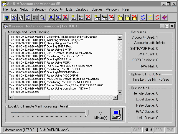The width and height of the screenshot is (178, 134).
Task: Open help via the purple book icon
Action: (165, 17)
